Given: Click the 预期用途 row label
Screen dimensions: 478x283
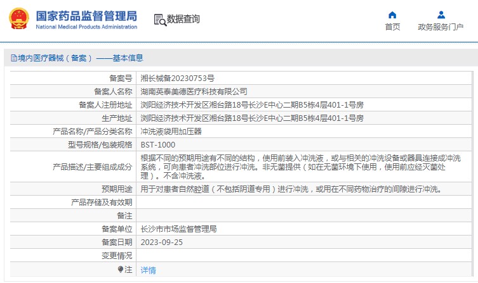Looking at the screenshot, I should [117, 189].
